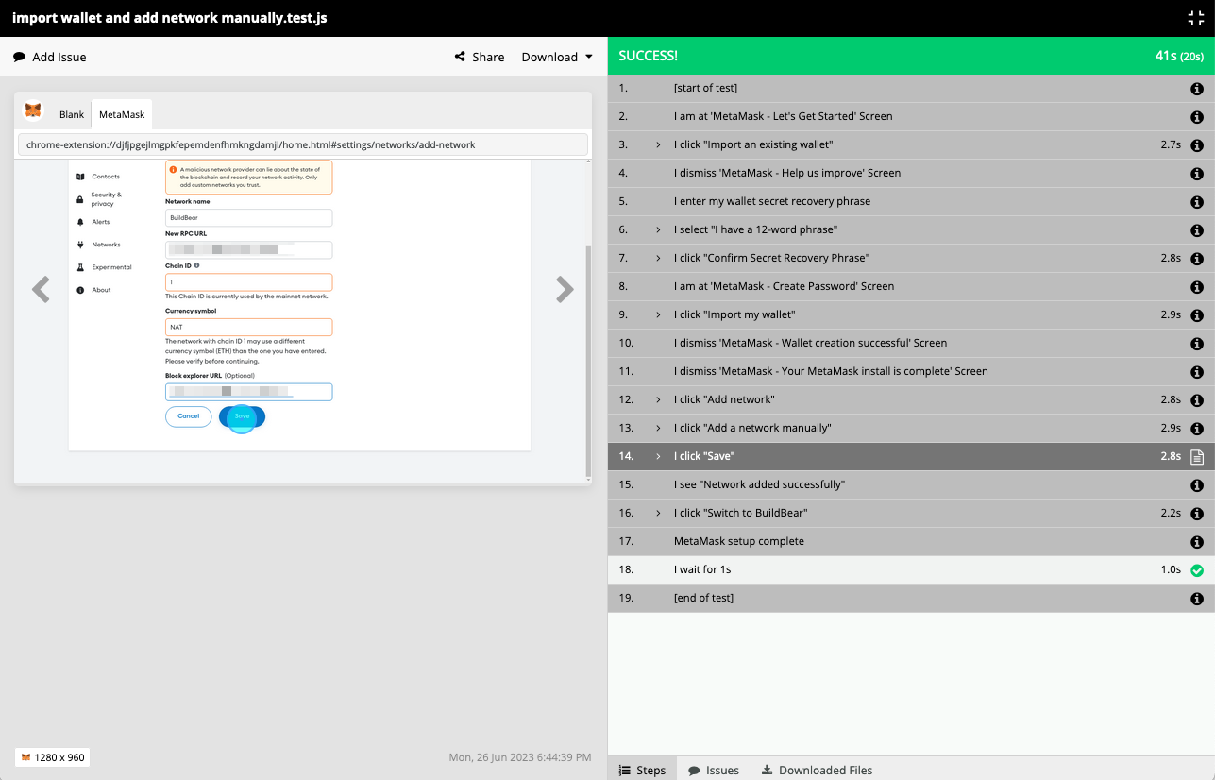The image size is (1215, 780).
Task: Expand step 12 "Add network"
Action: pyautogui.click(x=658, y=400)
